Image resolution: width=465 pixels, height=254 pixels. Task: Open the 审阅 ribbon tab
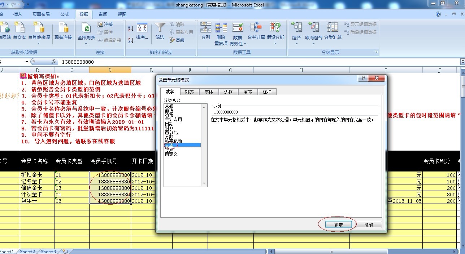tap(103, 14)
